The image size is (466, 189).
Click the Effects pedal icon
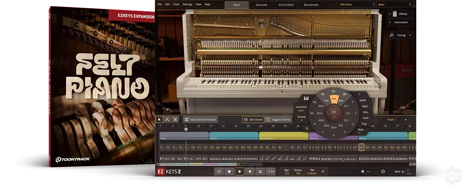pyautogui.click(x=395, y=14)
